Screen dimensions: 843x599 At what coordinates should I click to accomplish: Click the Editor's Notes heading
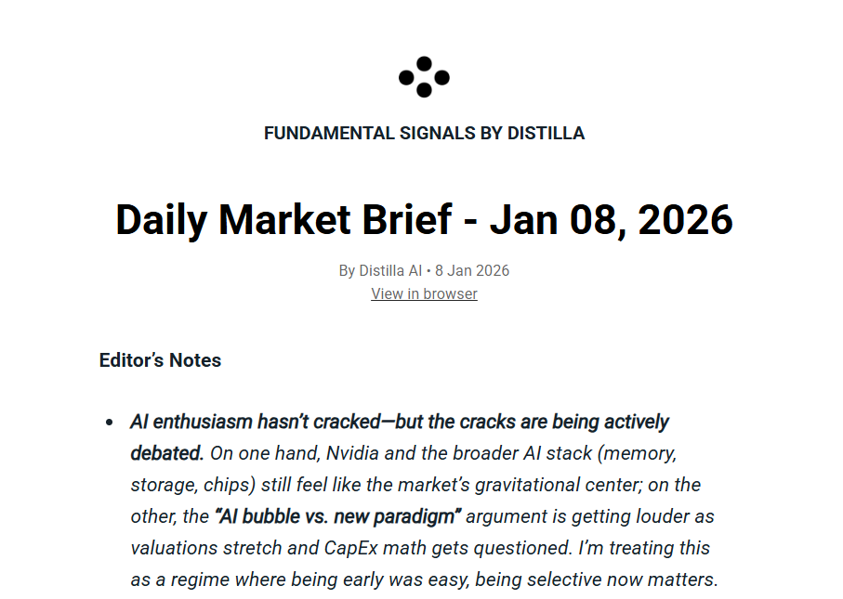(160, 360)
